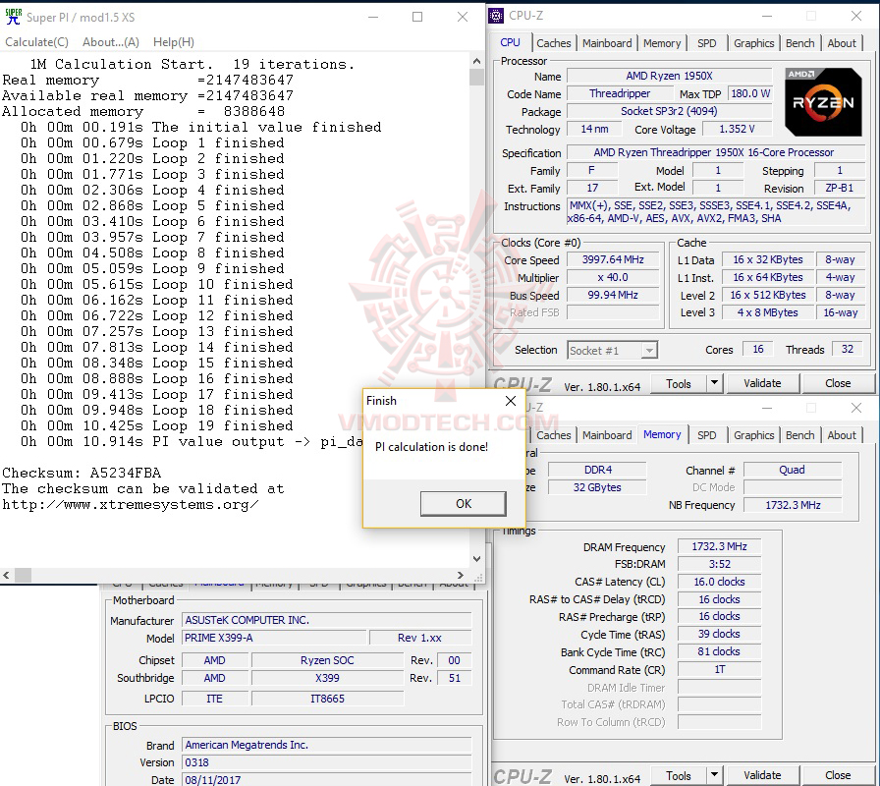
Task: Click OK in the PI calculation dialog
Action: point(463,503)
